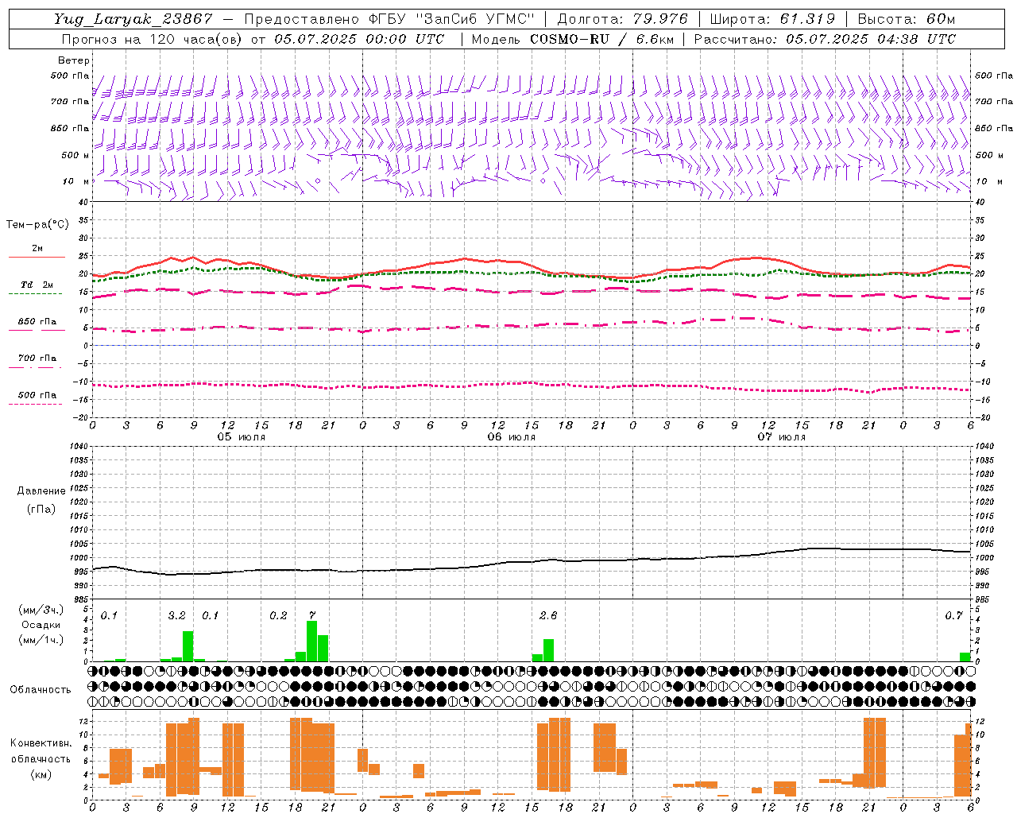Image resolution: width=1017 pixels, height=814 pixels.
Task: Click the (мм/1ч.) precipitation unit label
Action: tap(41, 640)
